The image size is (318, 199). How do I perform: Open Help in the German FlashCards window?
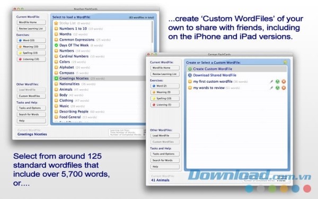[x=165, y=167]
